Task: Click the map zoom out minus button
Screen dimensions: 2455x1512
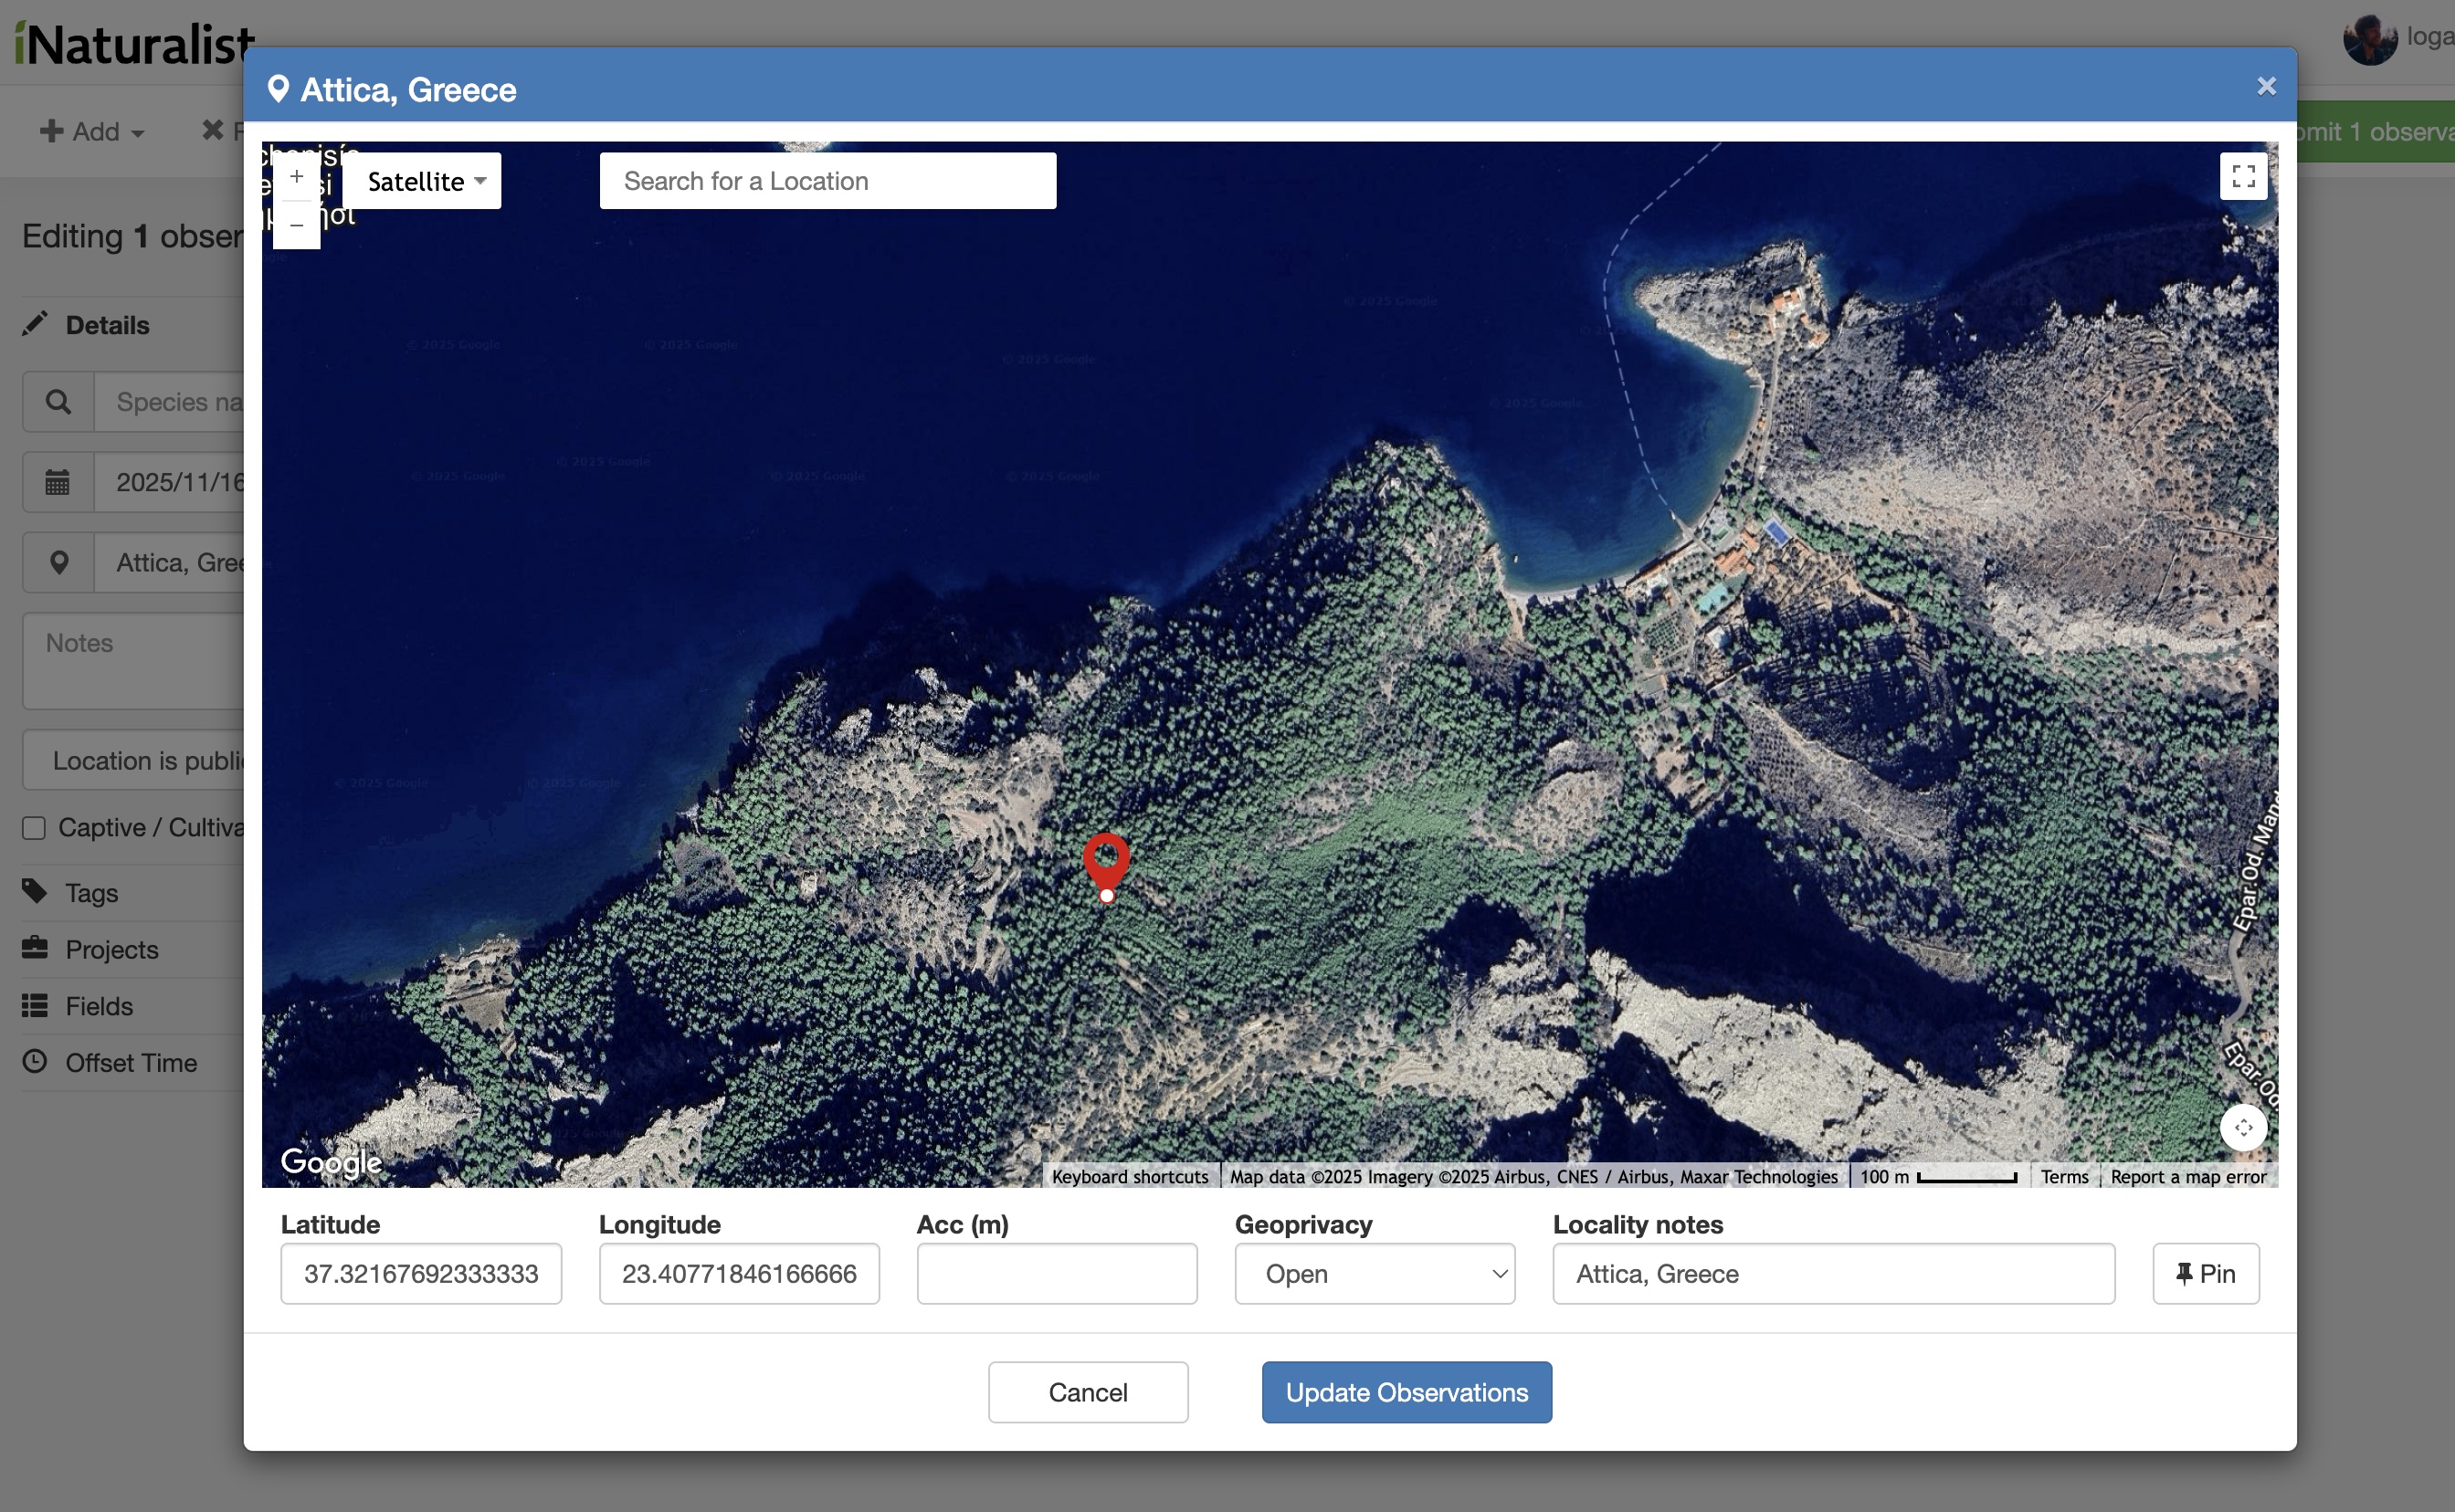Action: [296, 226]
